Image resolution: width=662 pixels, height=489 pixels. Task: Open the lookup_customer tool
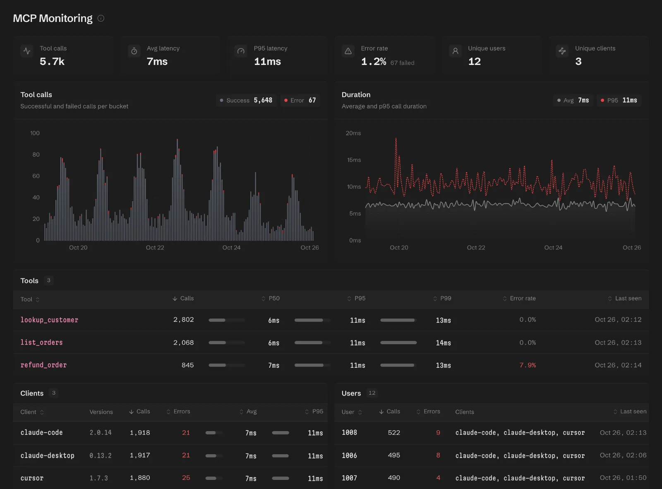49,320
